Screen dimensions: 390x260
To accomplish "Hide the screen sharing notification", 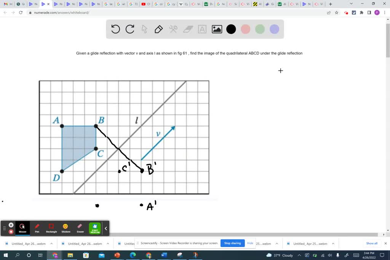I will coord(250,243).
